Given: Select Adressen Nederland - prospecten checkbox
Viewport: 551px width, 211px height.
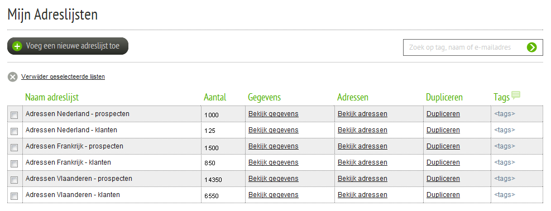Looking at the screenshot, I should click(15, 115).
